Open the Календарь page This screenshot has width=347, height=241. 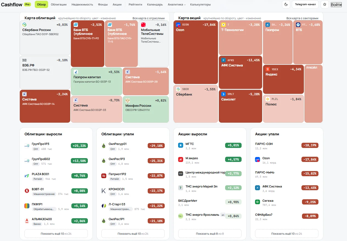pos(155,5)
